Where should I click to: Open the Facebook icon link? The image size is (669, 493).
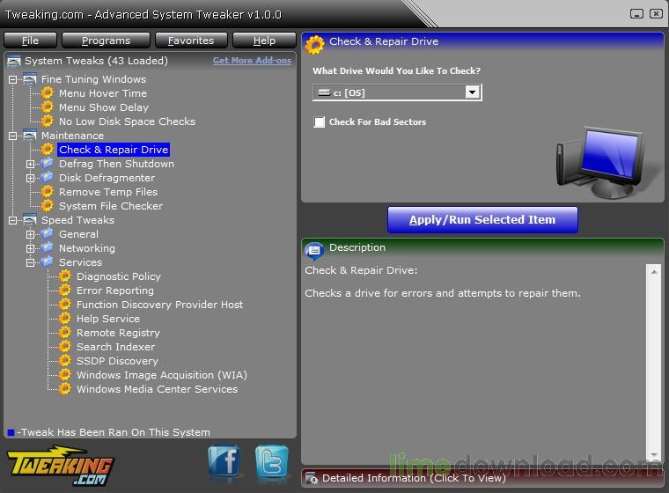pyautogui.click(x=224, y=461)
